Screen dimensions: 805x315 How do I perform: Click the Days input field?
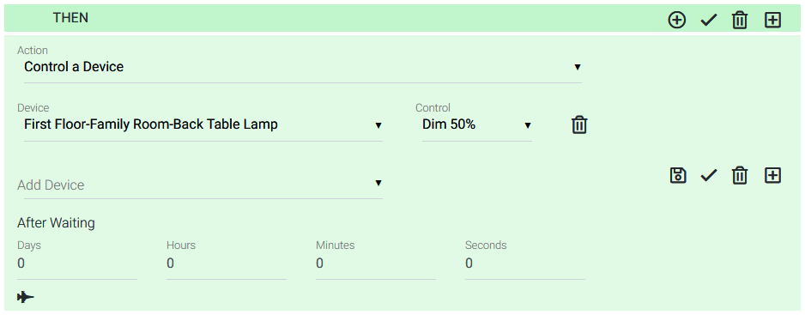click(x=77, y=264)
